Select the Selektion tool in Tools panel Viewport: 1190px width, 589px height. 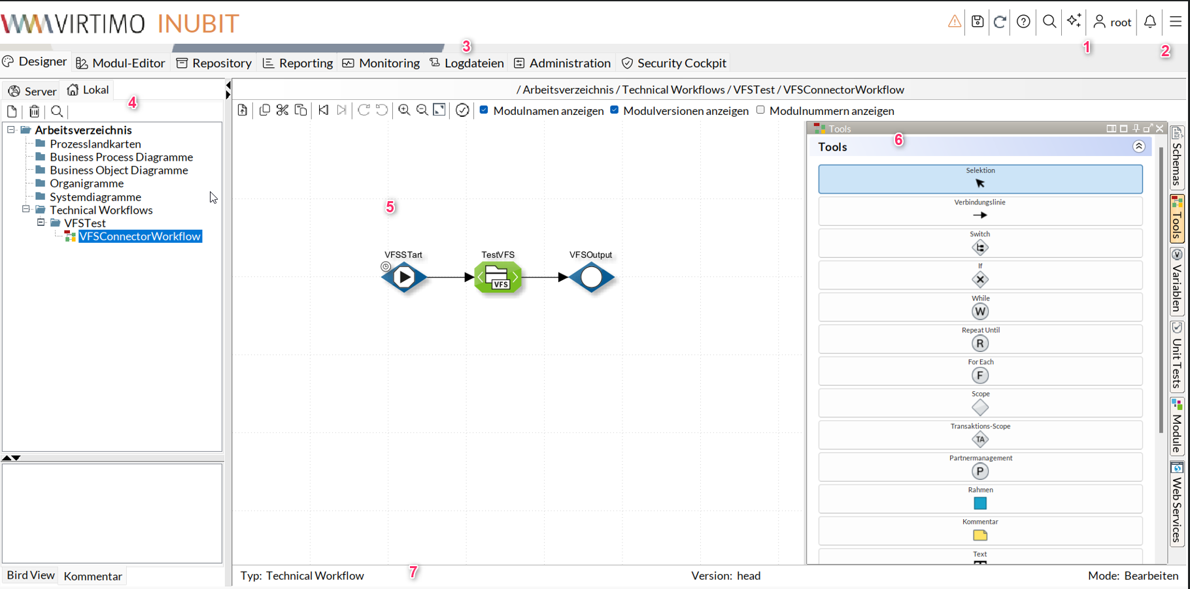[x=979, y=179]
